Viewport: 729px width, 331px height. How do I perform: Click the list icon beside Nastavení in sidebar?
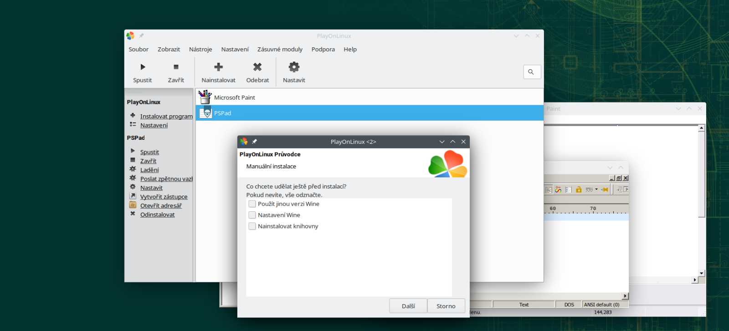point(133,124)
